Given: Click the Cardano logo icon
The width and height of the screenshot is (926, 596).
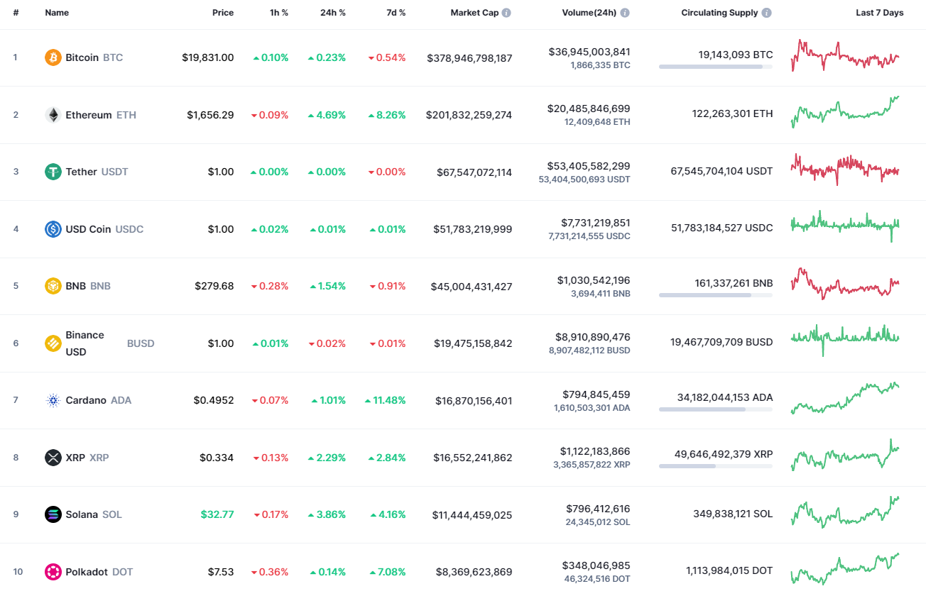Looking at the screenshot, I should pyautogui.click(x=53, y=400).
